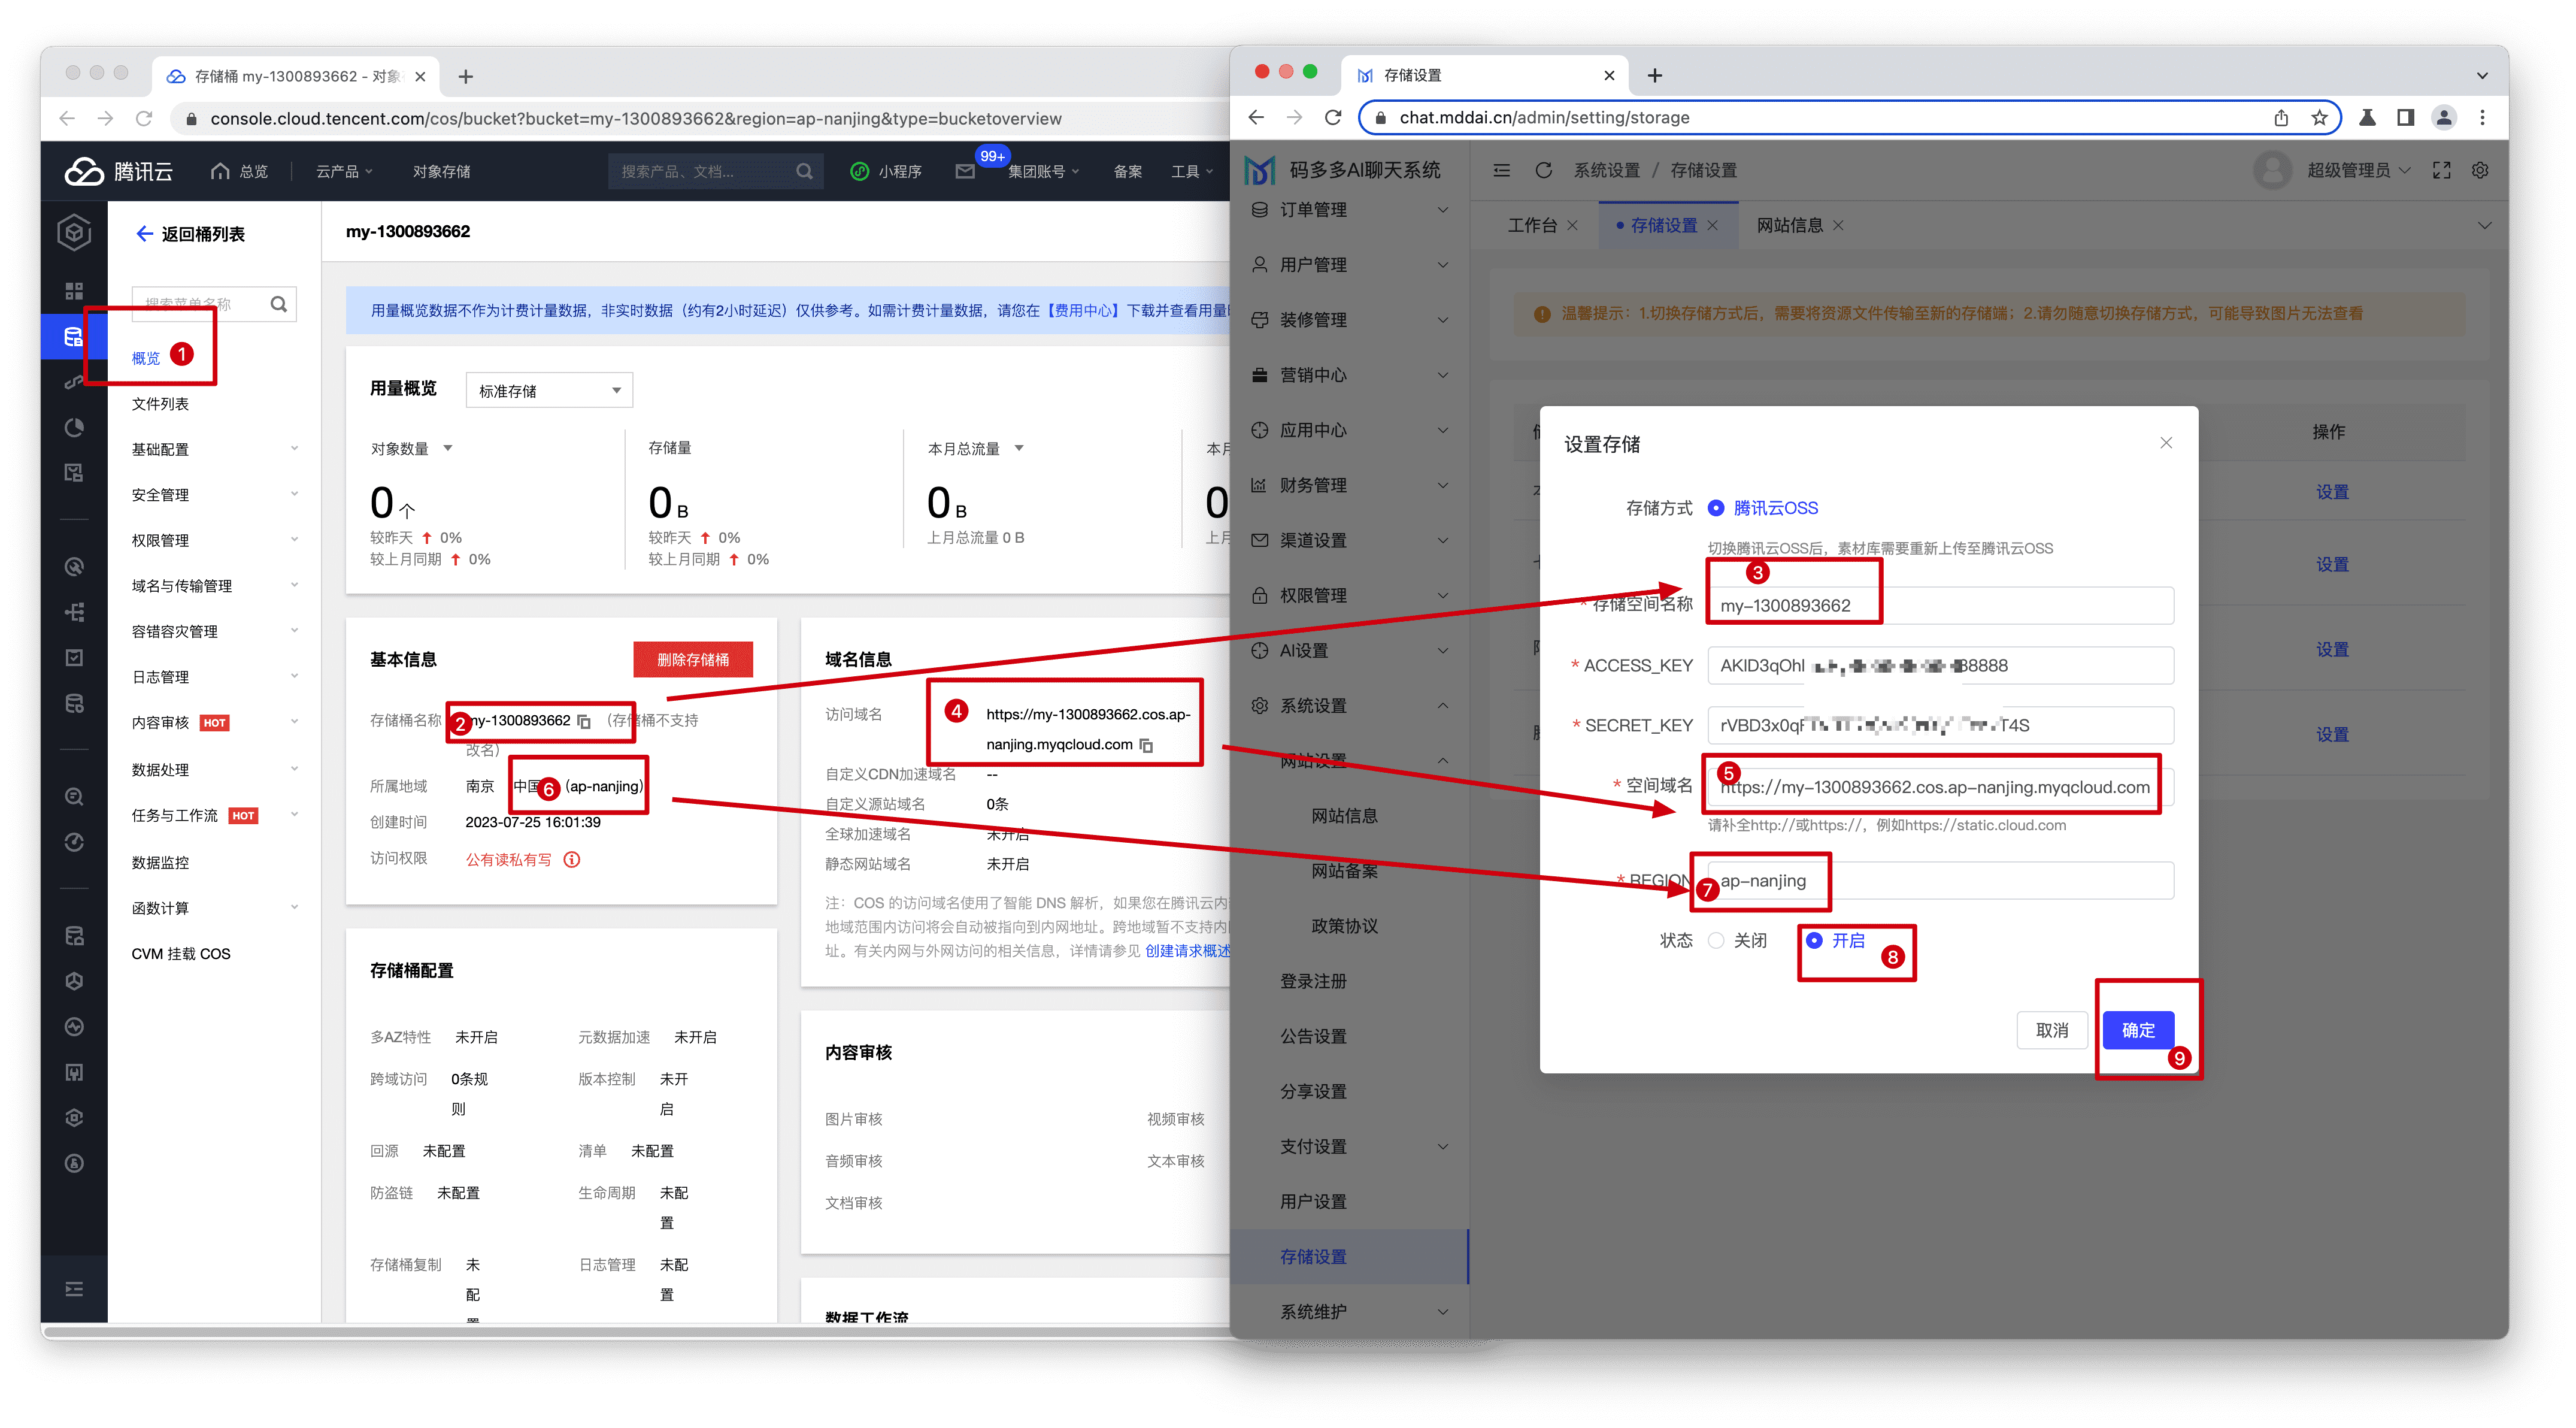Click the side panel icon in browser toolbar
2576x1428 pixels.
(2406, 117)
